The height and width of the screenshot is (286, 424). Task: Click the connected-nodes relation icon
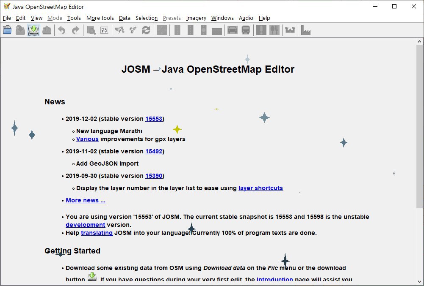pyautogui.click(x=133, y=30)
